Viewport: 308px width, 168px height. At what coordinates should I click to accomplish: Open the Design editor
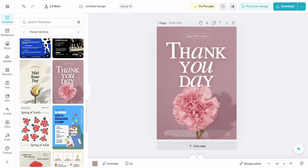pyautogui.click(x=251, y=163)
